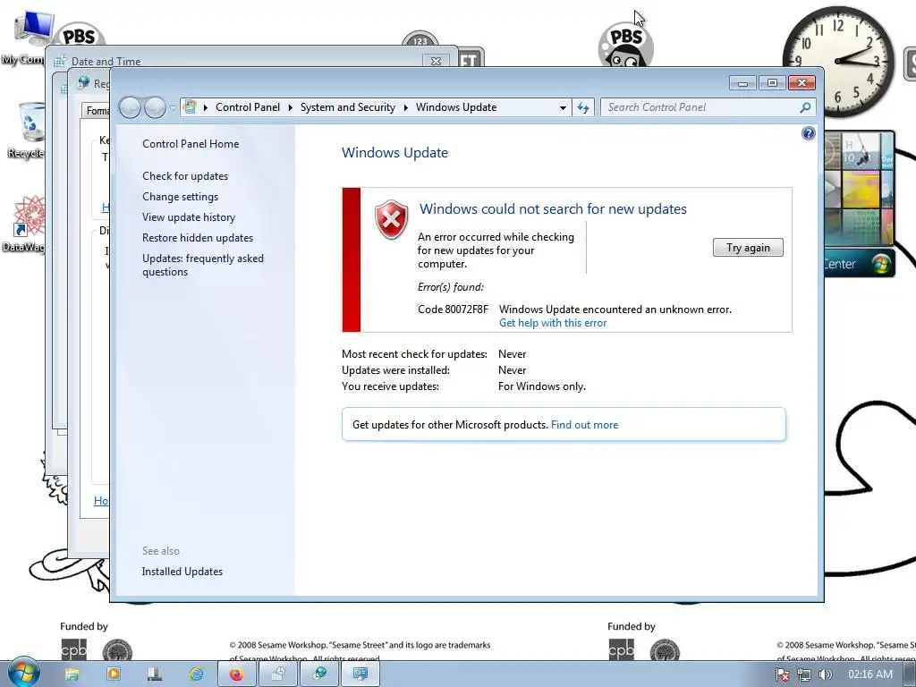This screenshot has width=916, height=687.
Task: Open Windows Explorer from the taskbar
Action: pyautogui.click(x=72, y=674)
